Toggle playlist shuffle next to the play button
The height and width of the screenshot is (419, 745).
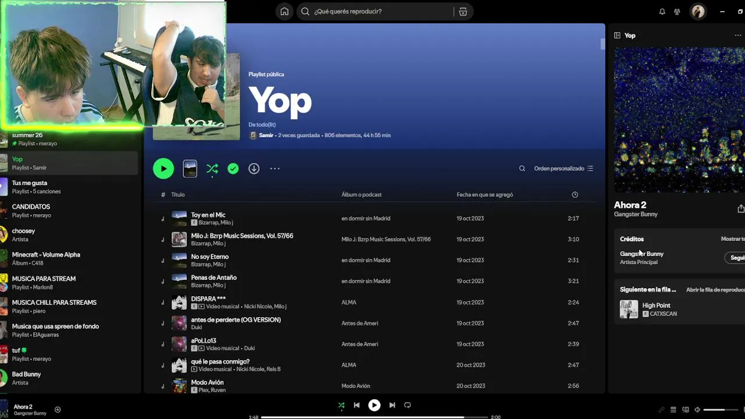212,169
